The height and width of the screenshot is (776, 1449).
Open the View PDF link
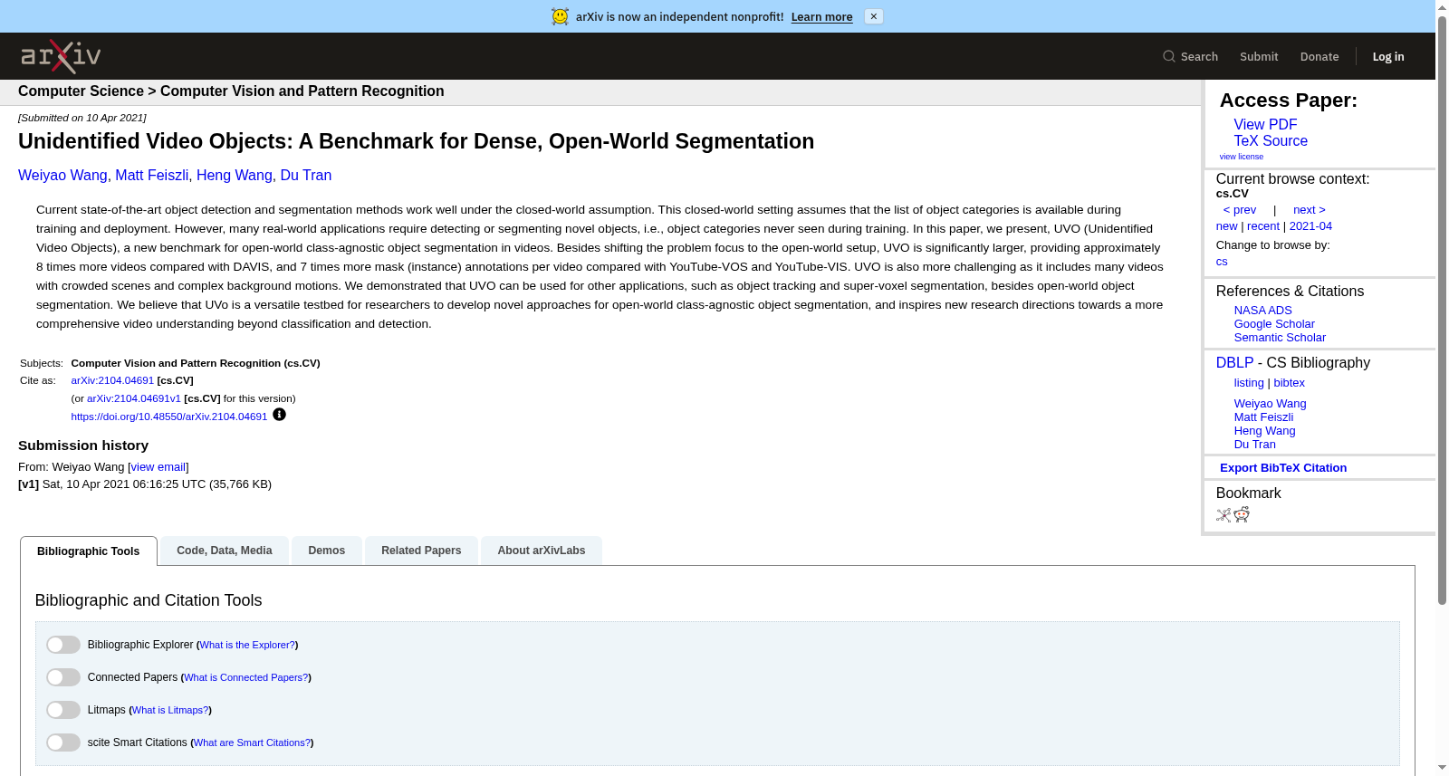[1265, 125]
